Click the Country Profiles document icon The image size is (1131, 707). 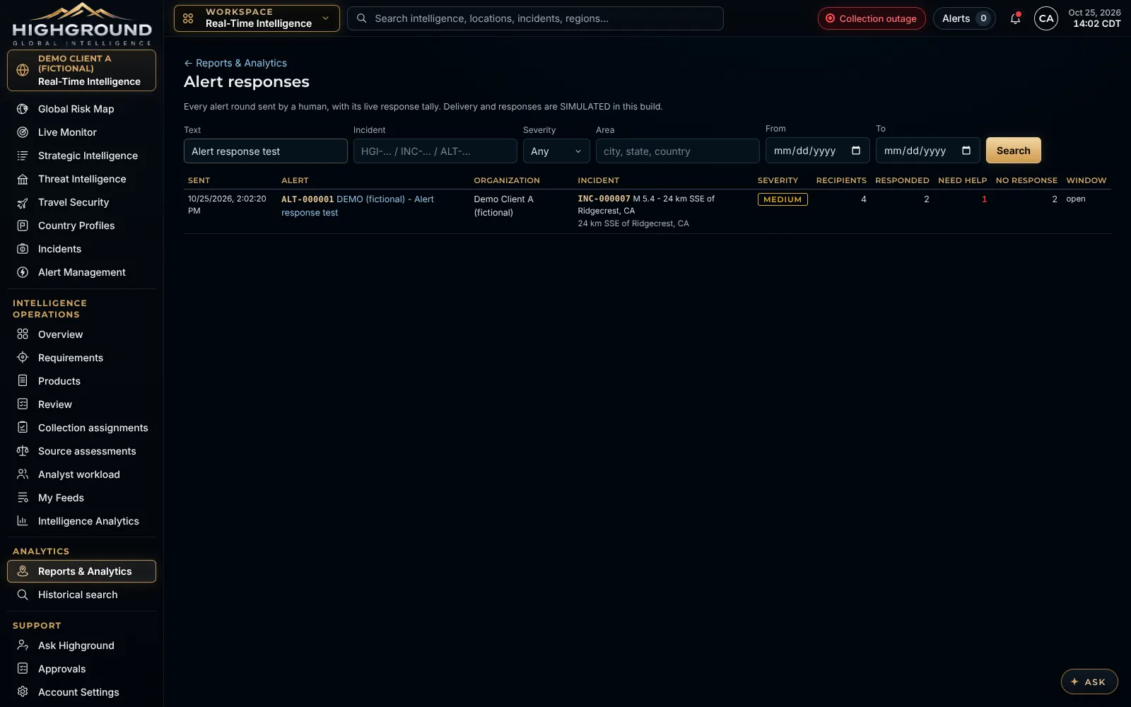point(23,226)
